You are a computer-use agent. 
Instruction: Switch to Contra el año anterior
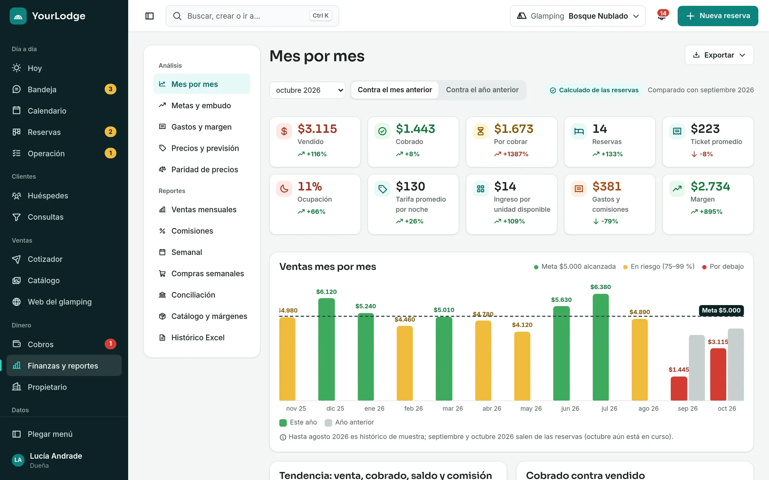coord(482,90)
